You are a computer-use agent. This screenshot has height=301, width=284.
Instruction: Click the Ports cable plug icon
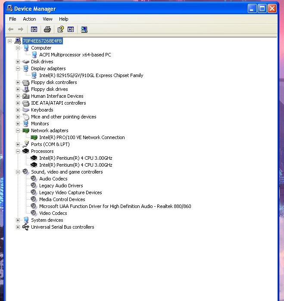26,144
